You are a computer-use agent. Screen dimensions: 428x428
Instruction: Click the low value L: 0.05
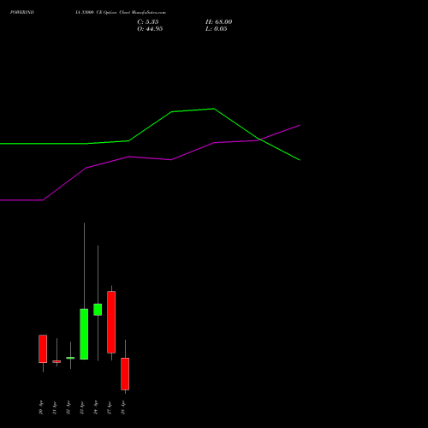point(216,29)
